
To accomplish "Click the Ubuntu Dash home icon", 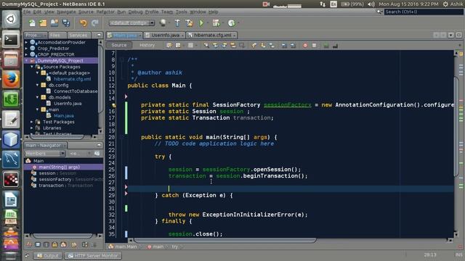I will pos(11,20).
